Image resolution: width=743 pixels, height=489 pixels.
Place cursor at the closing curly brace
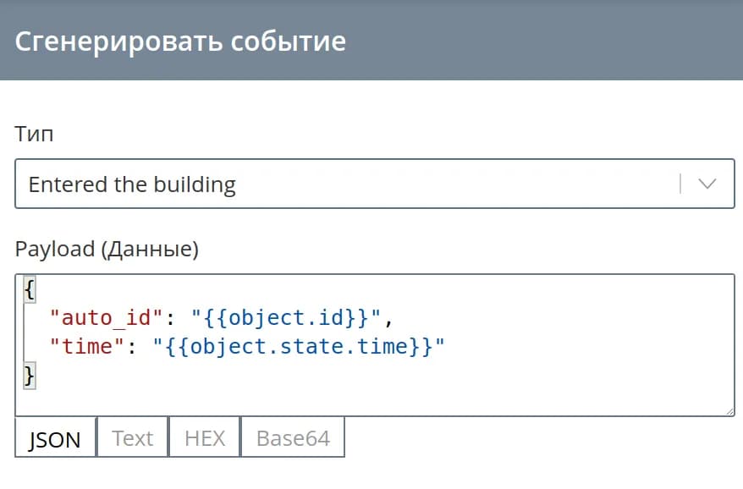pos(30,374)
